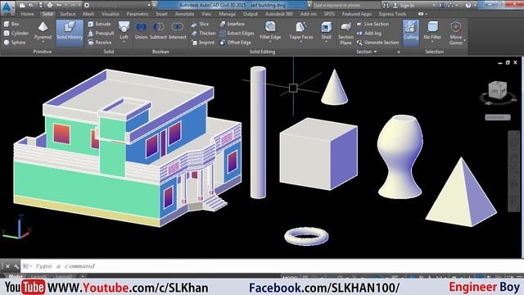Select the Cylinder primitive tool
Screen dimensions: 524x295
(x=16, y=33)
